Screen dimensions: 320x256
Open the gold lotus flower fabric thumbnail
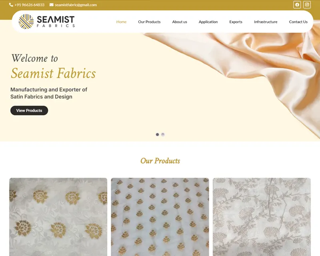[58, 217]
